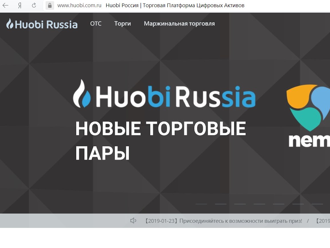The width and height of the screenshot is (330, 248).
Task: Click the browser back arrow
Action: pyautogui.click(x=5, y=5)
